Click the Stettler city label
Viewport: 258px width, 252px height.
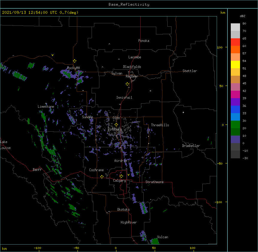tap(190, 71)
